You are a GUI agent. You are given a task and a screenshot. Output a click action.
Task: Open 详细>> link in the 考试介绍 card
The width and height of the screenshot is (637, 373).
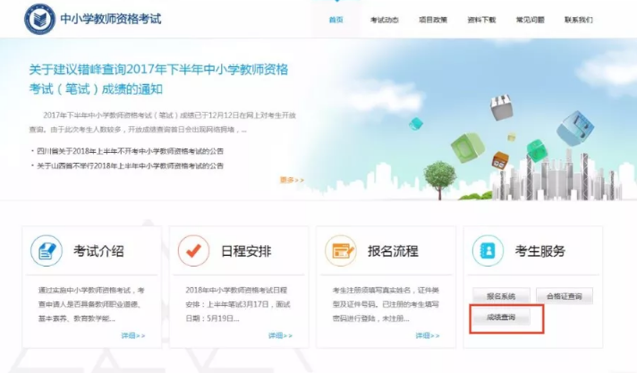click(x=132, y=335)
